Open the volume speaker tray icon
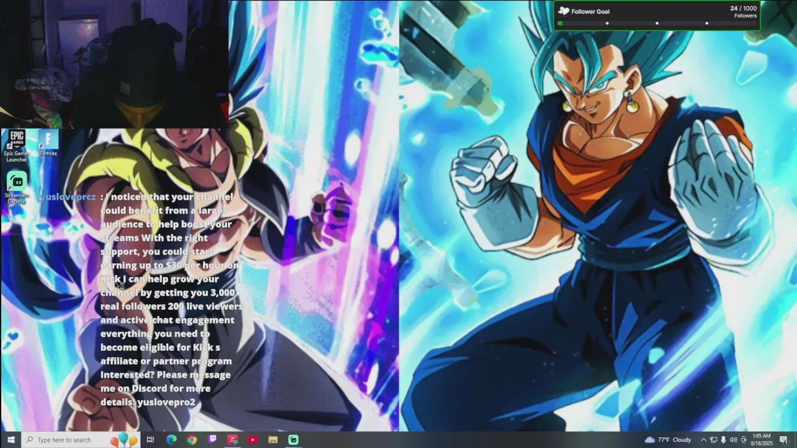 pyautogui.click(x=733, y=440)
